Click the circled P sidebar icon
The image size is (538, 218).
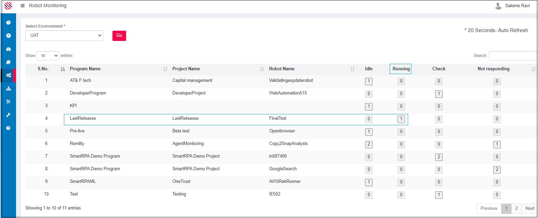coord(9,36)
